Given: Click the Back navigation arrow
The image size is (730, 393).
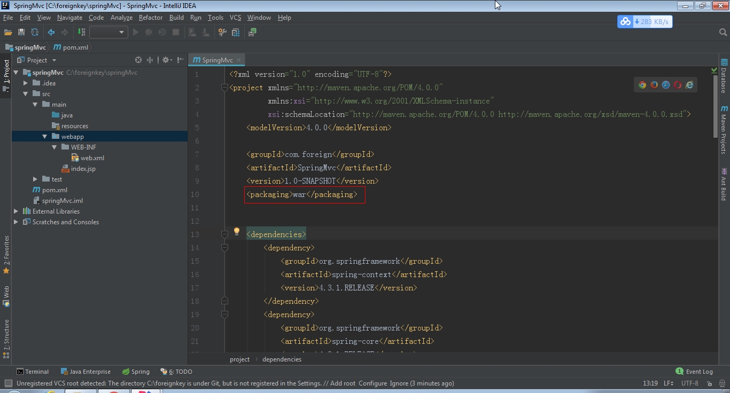Looking at the screenshot, I should pyautogui.click(x=51, y=33).
